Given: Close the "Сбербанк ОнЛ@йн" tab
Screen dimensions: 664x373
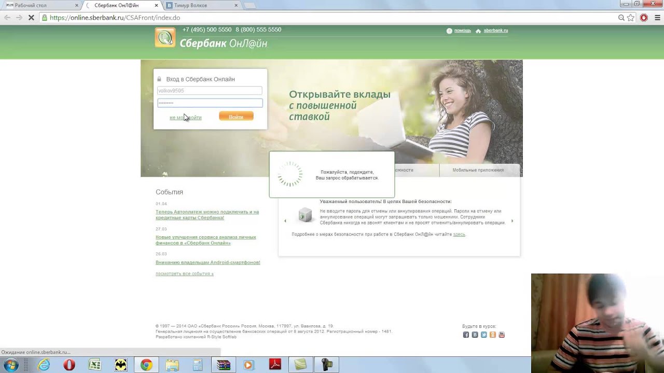Looking at the screenshot, I should pyautogui.click(x=157, y=5).
